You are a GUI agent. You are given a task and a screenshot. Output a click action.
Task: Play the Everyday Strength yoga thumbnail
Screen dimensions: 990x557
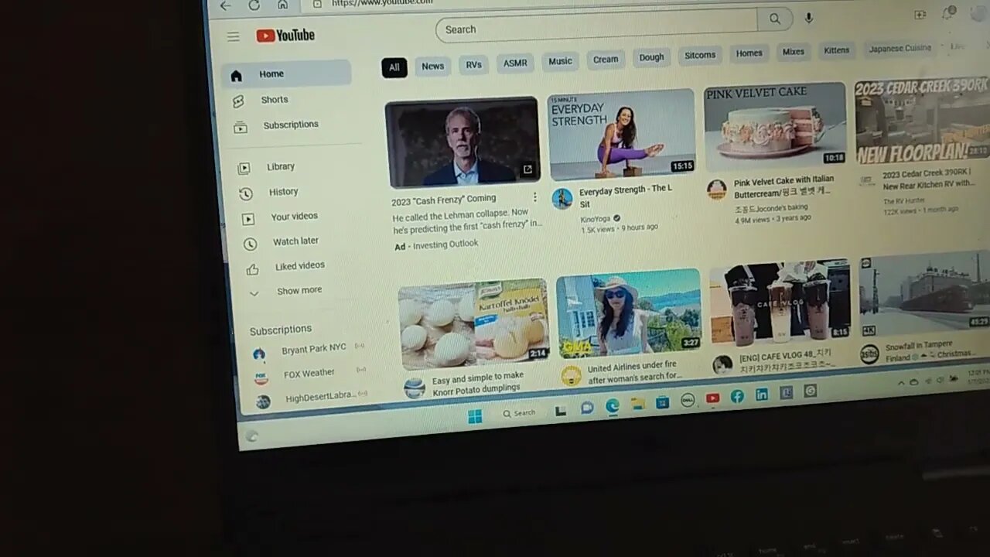[622, 135]
